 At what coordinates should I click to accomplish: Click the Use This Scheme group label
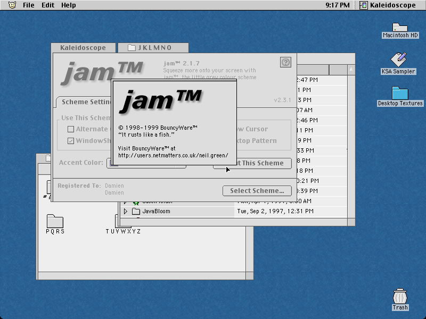click(86, 117)
